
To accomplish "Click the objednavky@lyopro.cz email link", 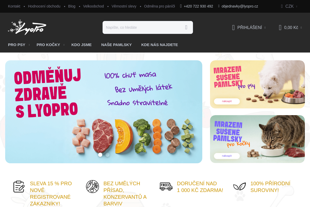I will coord(240,6).
